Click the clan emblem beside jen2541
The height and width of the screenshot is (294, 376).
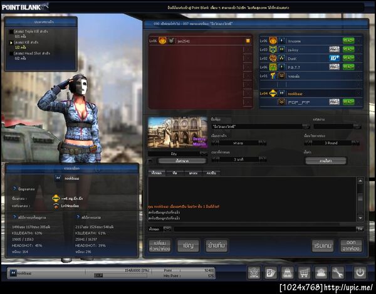[162, 41]
